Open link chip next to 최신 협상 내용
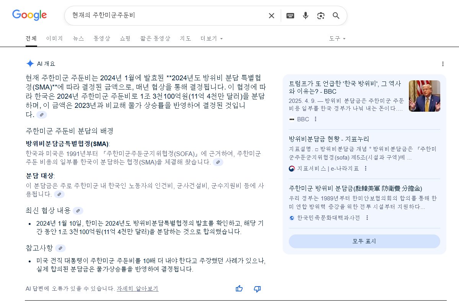This screenshot has width=459, height=306. click(x=78, y=210)
